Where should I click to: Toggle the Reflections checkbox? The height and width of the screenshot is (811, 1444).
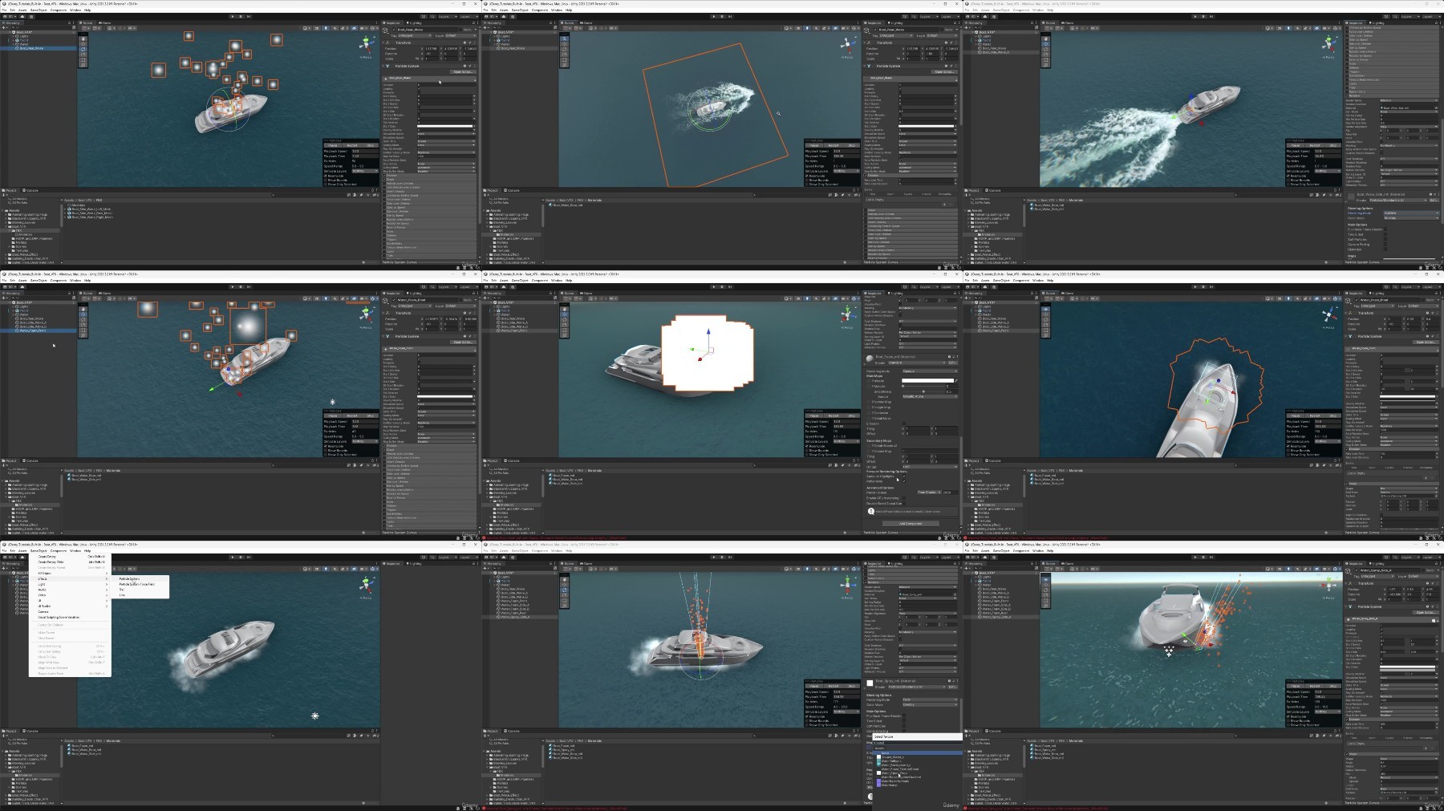pos(904,481)
